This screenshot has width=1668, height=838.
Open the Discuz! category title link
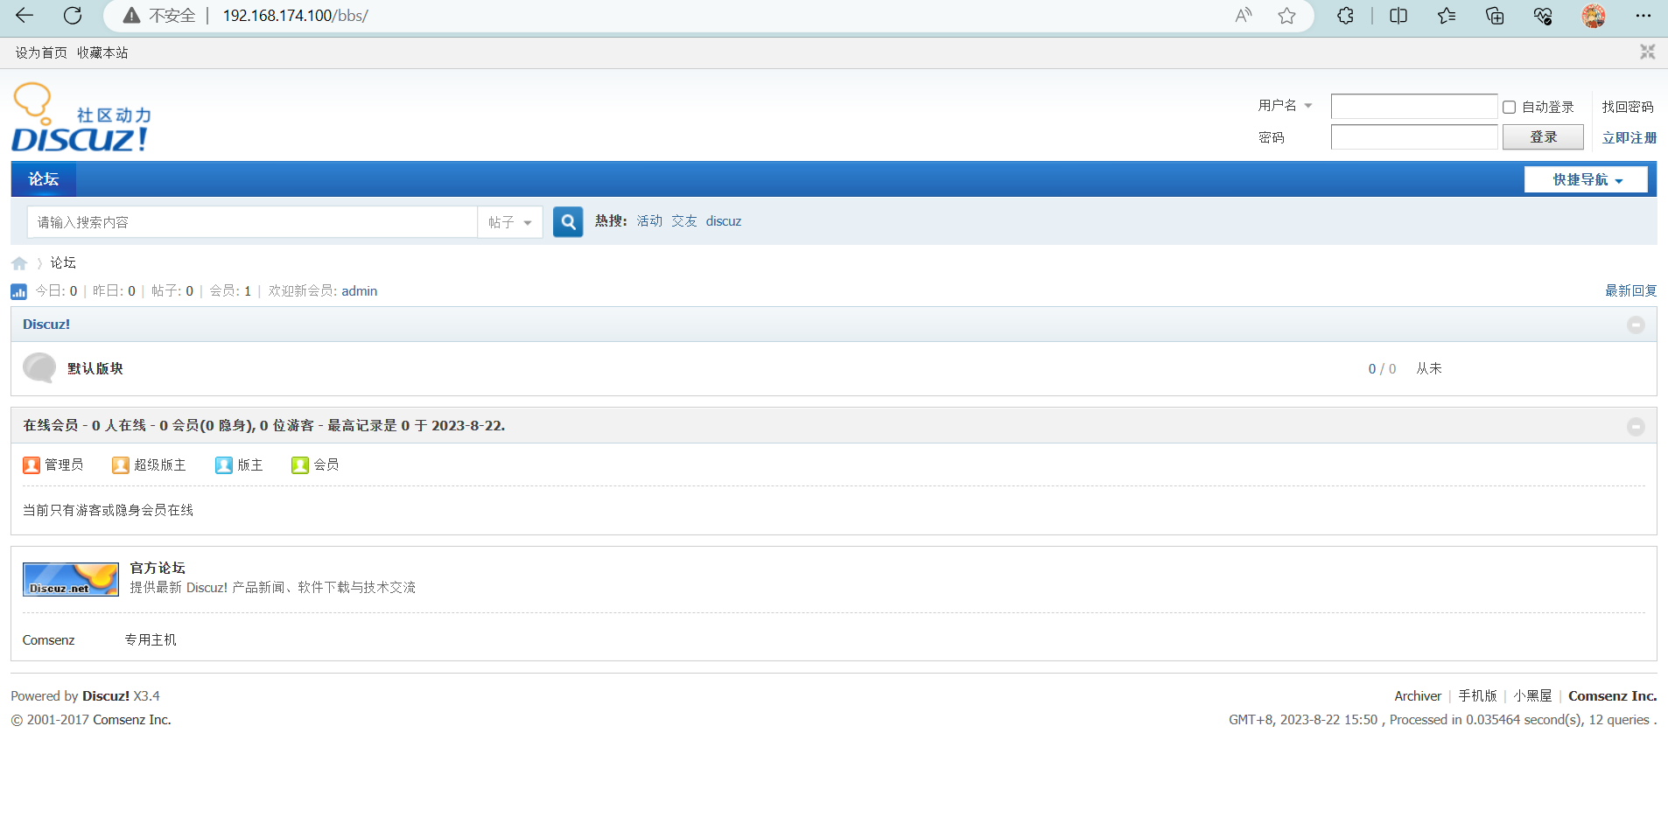[46, 324]
